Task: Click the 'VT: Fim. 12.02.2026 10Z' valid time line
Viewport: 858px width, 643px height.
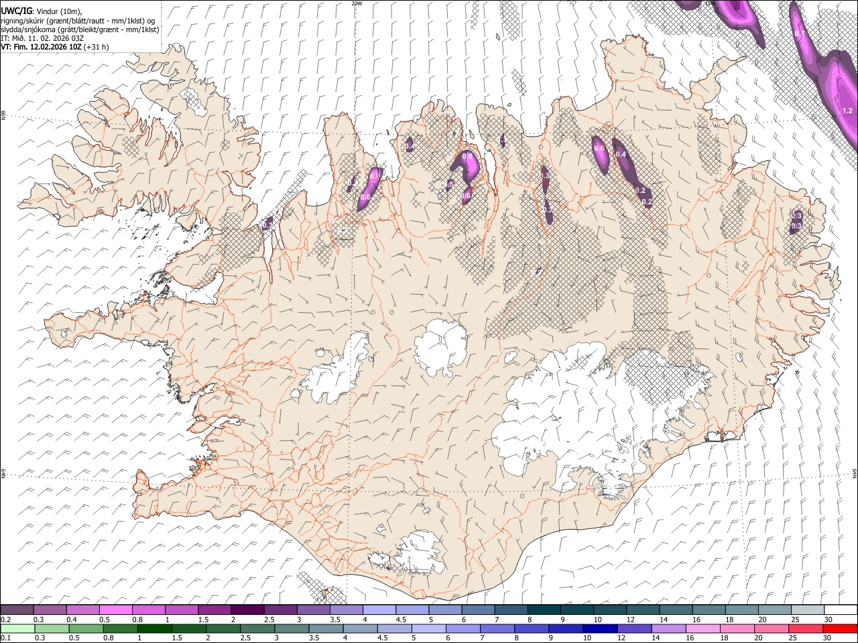Action: coord(42,47)
